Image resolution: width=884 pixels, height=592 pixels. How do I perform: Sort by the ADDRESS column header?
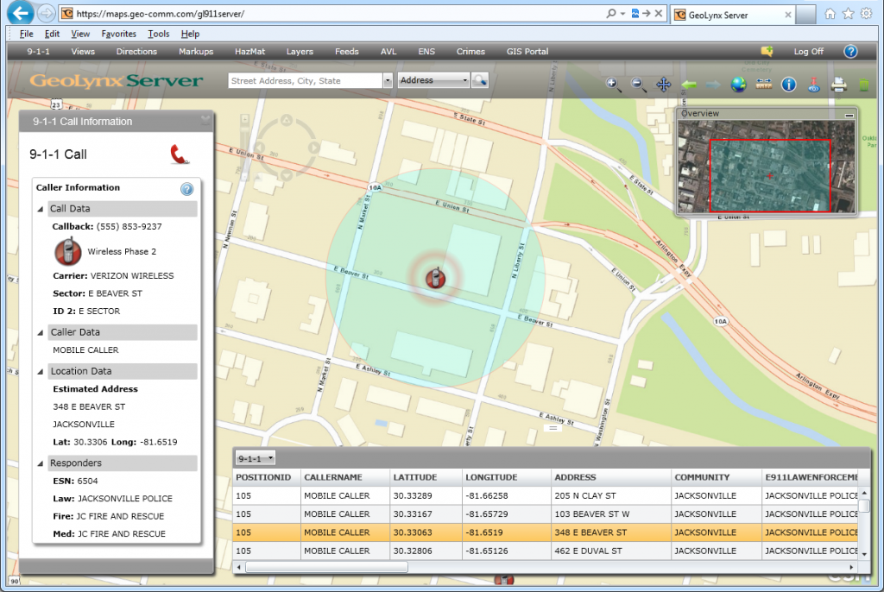pyautogui.click(x=610, y=477)
